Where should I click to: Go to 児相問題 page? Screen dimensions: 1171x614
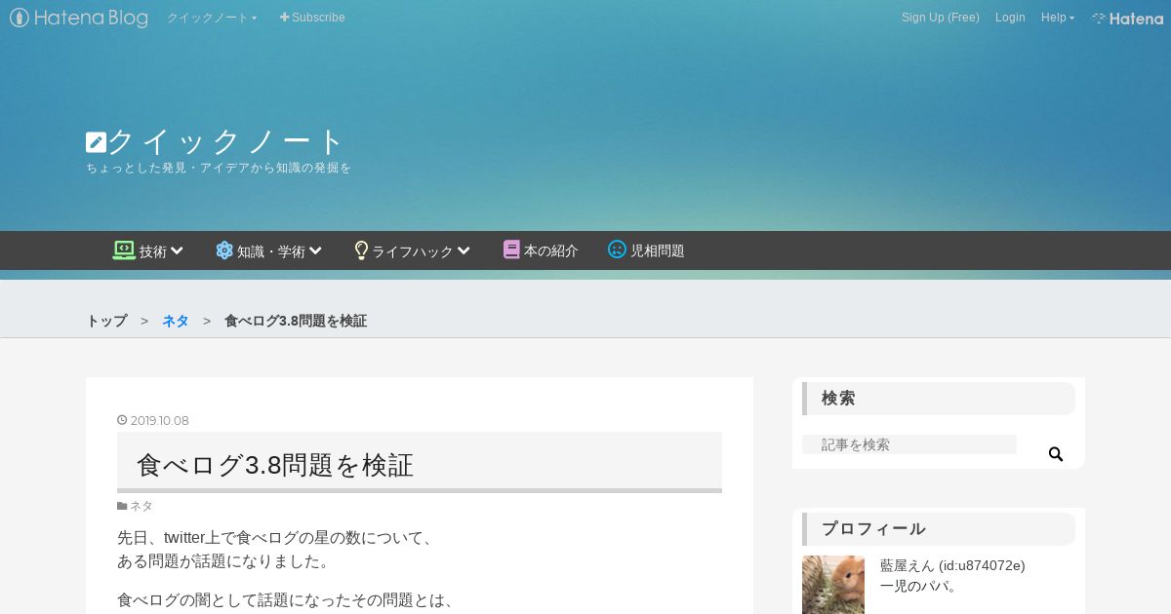click(646, 250)
